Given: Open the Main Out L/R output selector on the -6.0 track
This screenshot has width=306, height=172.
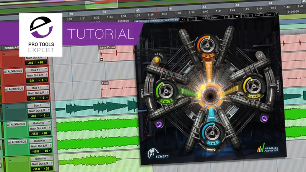Looking at the screenshot, I should [37, 110].
